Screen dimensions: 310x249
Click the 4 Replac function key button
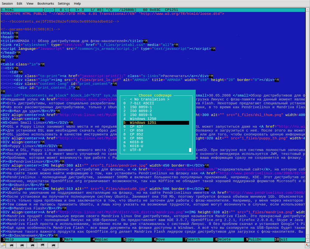(x=107, y=239)
